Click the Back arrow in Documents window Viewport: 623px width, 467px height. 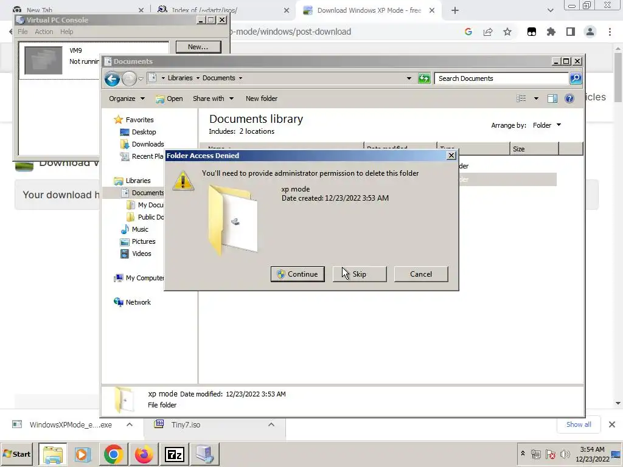(112, 78)
